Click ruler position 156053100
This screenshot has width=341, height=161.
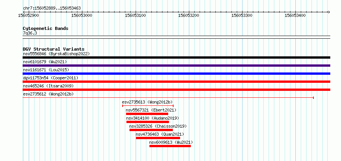(135, 16)
